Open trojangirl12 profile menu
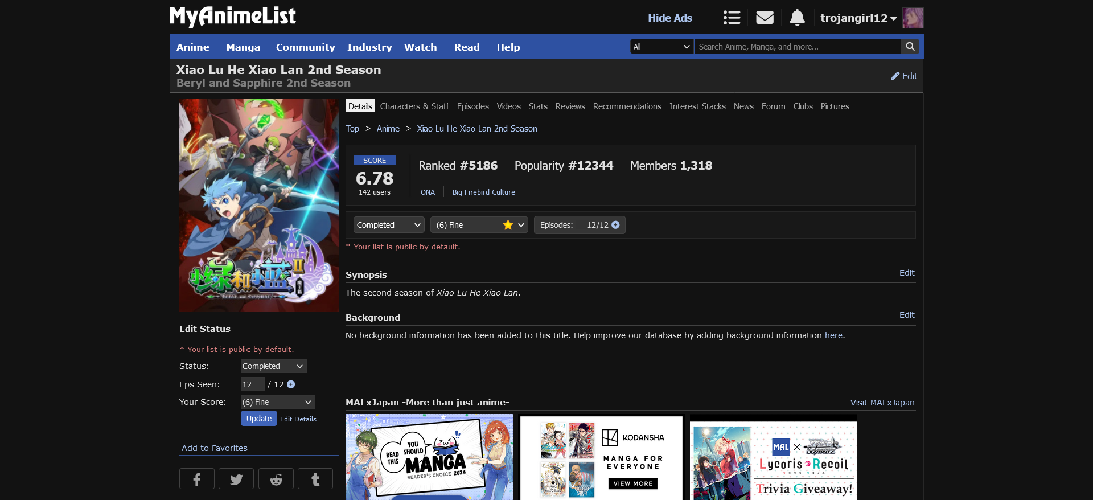1093x500 pixels. click(858, 18)
